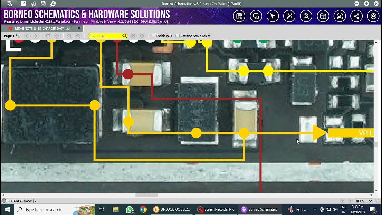Switch to the UNLOCKTOOL taskbar button
Image resolution: width=382 pixels, height=215 pixels.
coord(172,209)
